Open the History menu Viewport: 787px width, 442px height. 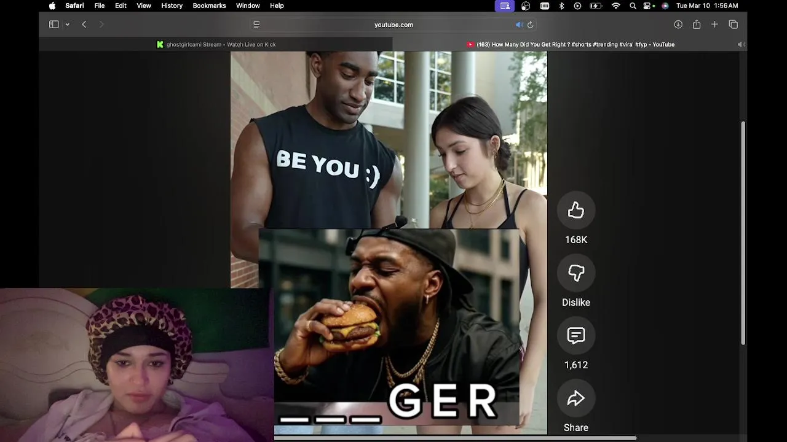pyautogui.click(x=172, y=6)
